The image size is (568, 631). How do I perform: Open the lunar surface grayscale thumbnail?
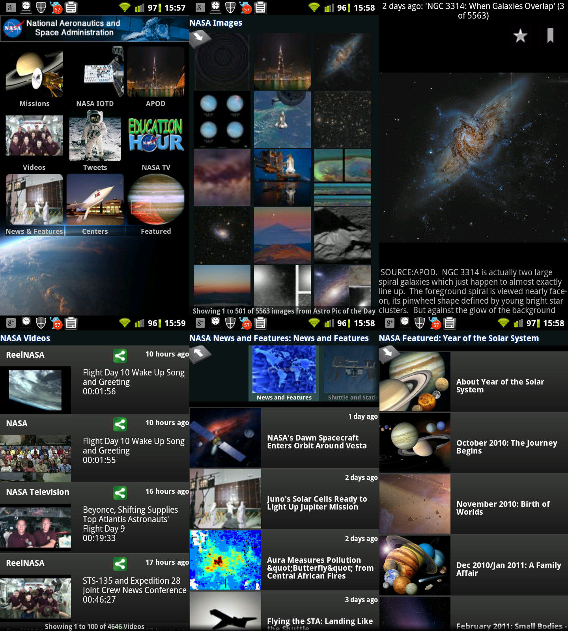(343, 235)
